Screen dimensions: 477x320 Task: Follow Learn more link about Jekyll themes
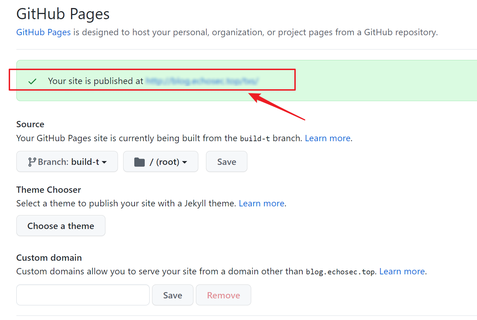[x=261, y=203]
